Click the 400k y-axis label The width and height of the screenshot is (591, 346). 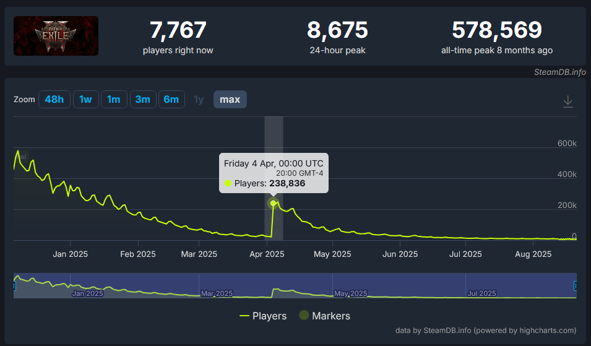pyautogui.click(x=567, y=175)
